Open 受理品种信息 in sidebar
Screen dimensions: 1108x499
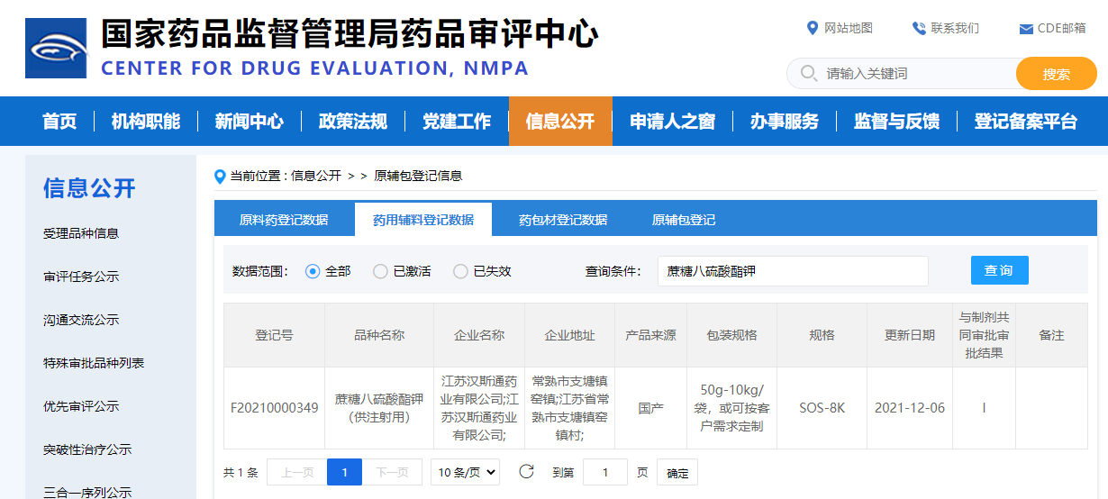click(x=81, y=233)
